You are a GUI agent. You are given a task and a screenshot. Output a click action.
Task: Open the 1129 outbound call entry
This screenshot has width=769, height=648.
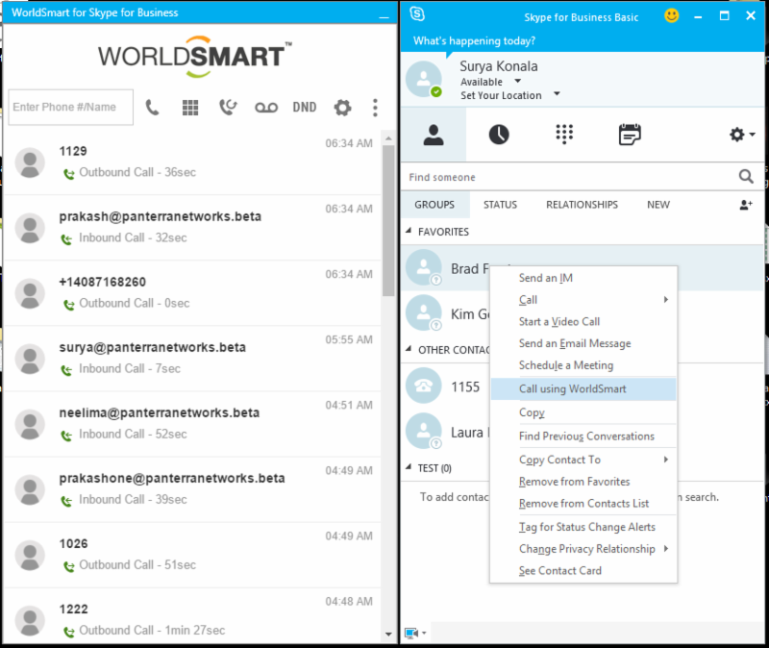coord(192,162)
